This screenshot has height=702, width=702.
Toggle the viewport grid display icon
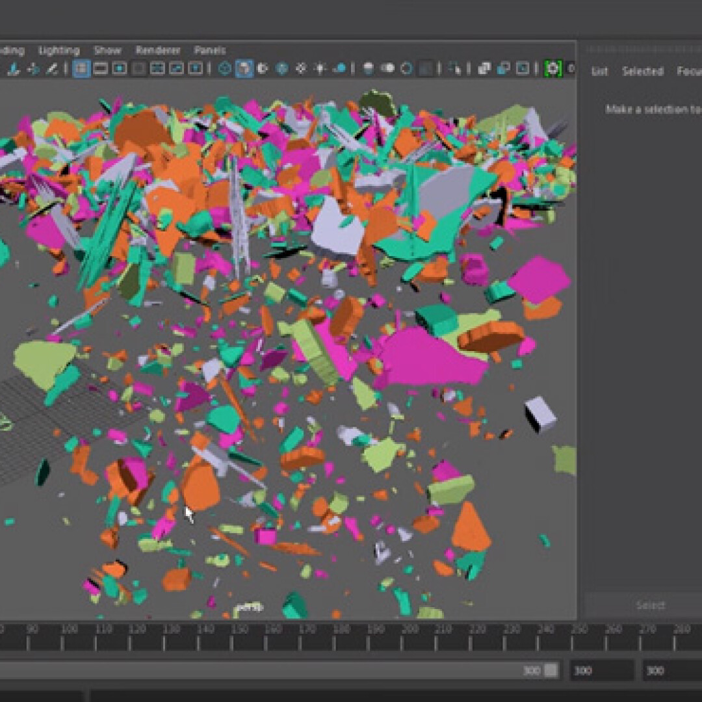(81, 68)
